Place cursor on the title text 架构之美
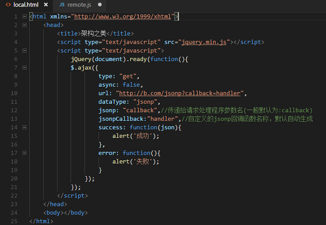326x225 pixels. click(94, 34)
